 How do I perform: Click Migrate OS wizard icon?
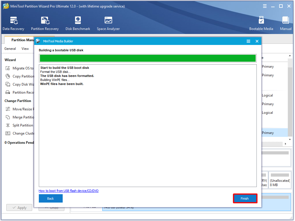pyautogui.click(x=8, y=68)
